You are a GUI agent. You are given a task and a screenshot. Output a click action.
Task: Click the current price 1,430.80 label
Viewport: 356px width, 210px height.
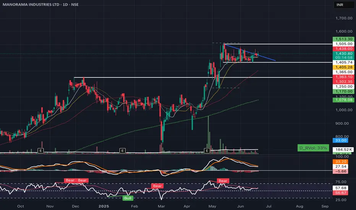click(343, 53)
